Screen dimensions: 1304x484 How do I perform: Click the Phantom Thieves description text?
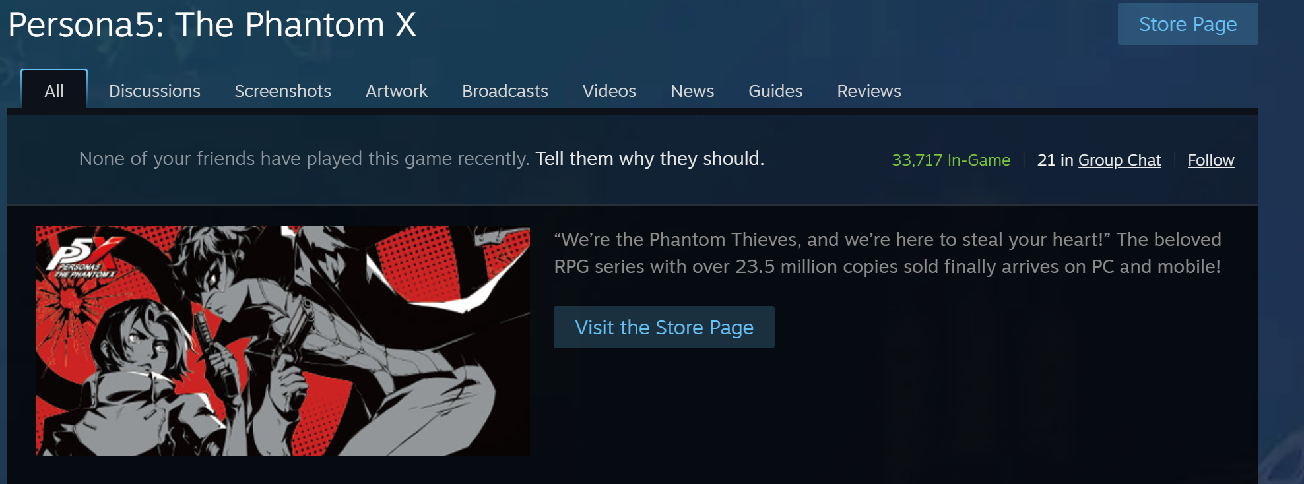tap(888, 253)
